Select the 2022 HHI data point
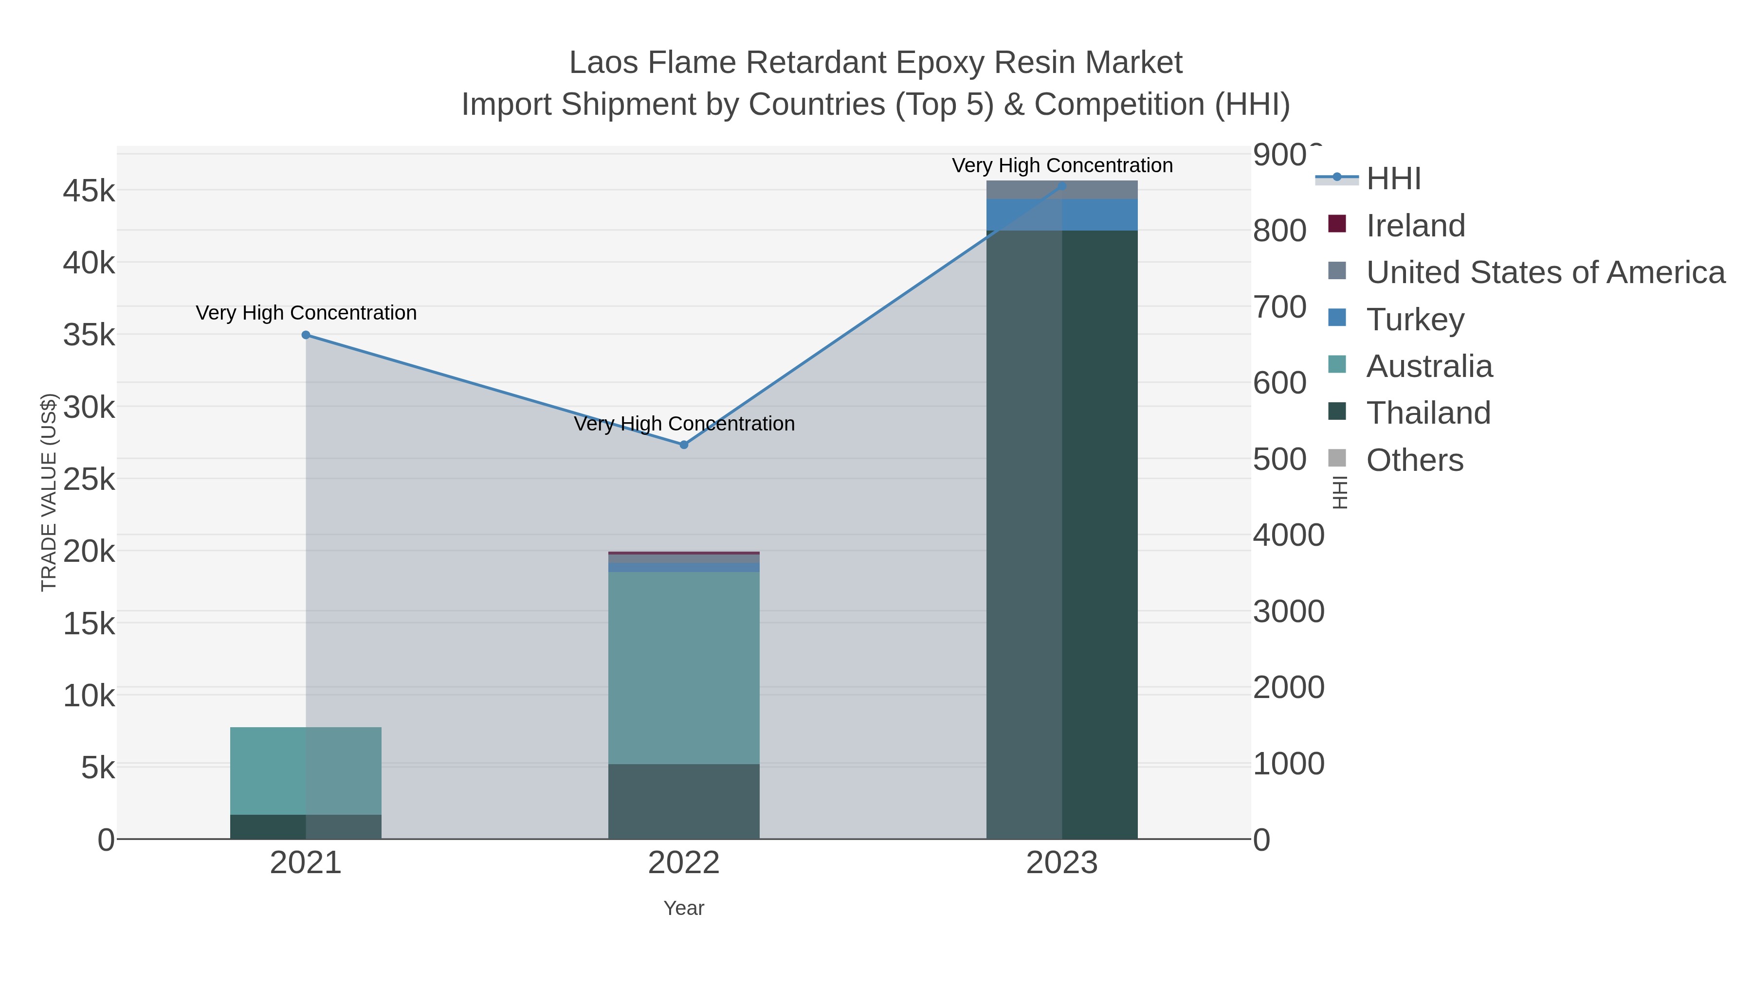The width and height of the screenshot is (1752, 985). coord(684,445)
